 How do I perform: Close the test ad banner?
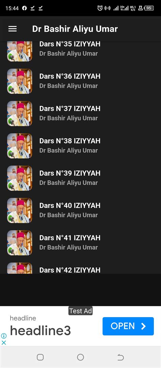(x=4, y=342)
